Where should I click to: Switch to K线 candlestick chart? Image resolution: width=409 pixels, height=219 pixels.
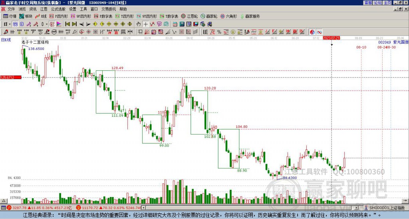click(41, 16)
